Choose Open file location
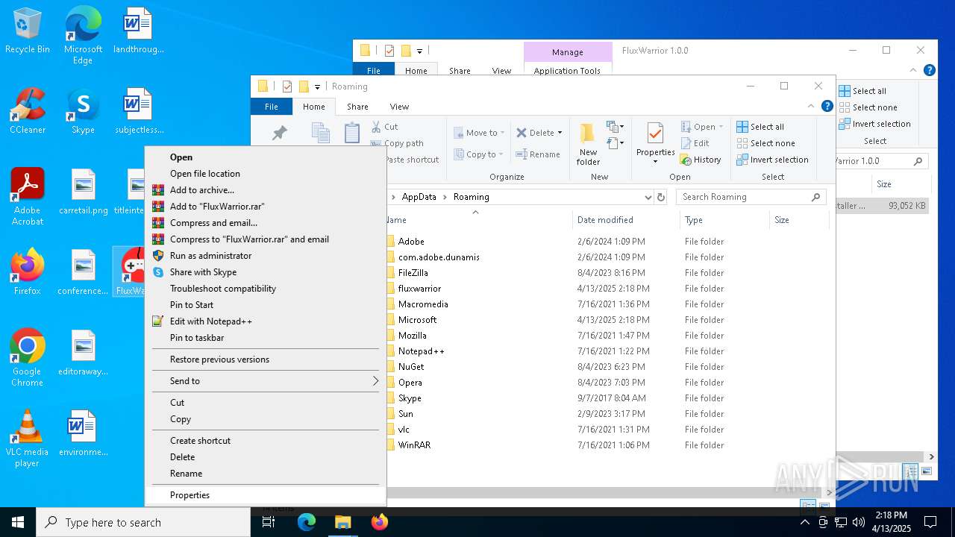This screenshot has height=537, width=955. [266, 174]
